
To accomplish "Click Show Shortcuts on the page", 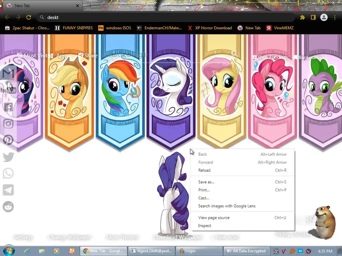I will tap(270, 57).
